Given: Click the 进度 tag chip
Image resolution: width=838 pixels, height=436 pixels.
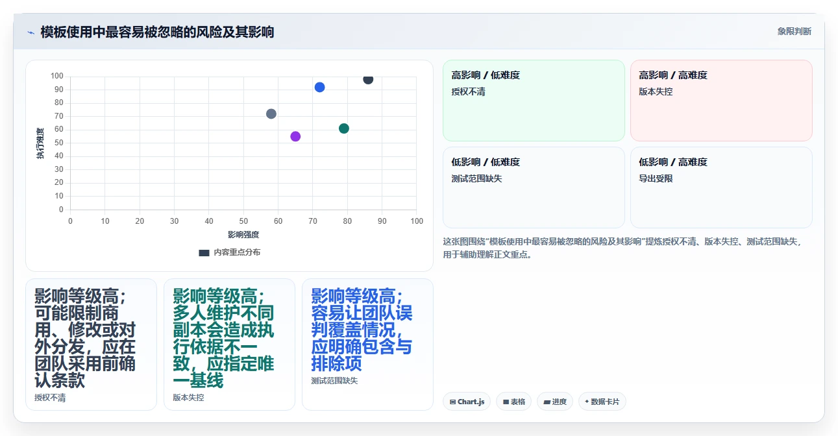Looking at the screenshot, I should 555,402.
